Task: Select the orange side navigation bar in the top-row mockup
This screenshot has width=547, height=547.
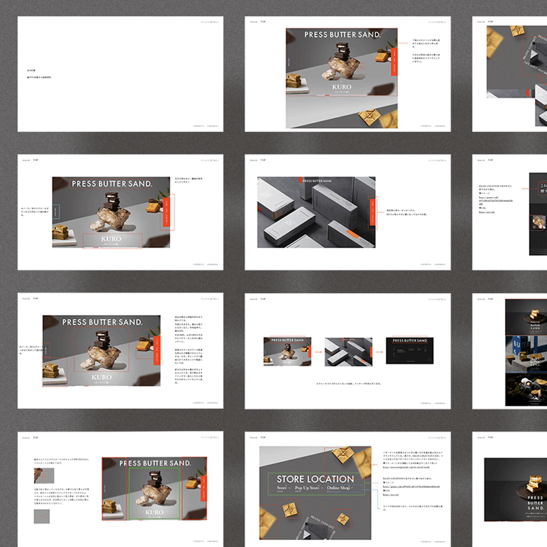Action: [394, 62]
